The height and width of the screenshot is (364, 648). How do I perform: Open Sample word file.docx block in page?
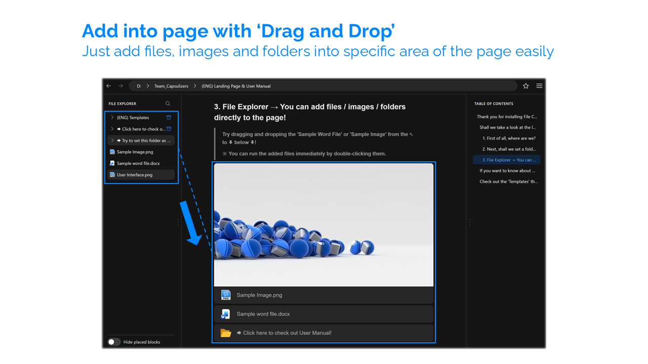coord(323,314)
